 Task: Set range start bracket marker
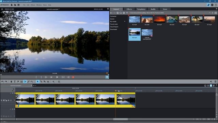(36, 77)
